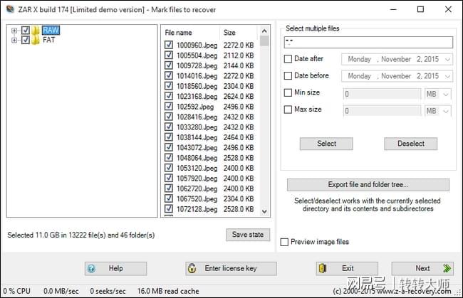Select file name 1028416.Jpeg
Image resolution: width=463 pixels, height=298 pixels.
[x=197, y=117]
